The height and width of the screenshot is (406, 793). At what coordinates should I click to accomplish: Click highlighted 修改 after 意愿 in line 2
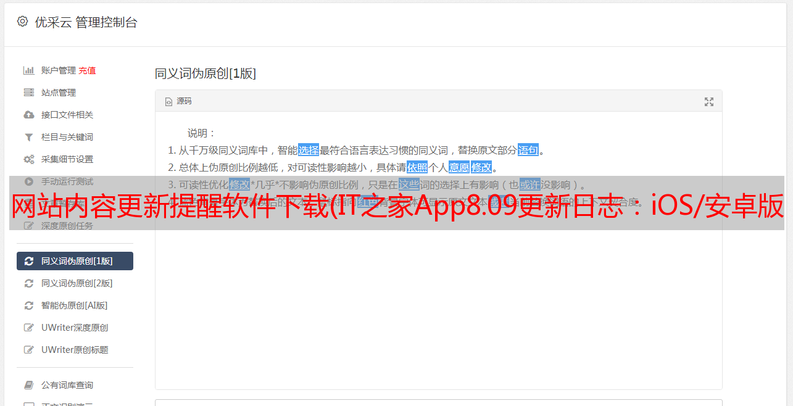tap(481, 167)
